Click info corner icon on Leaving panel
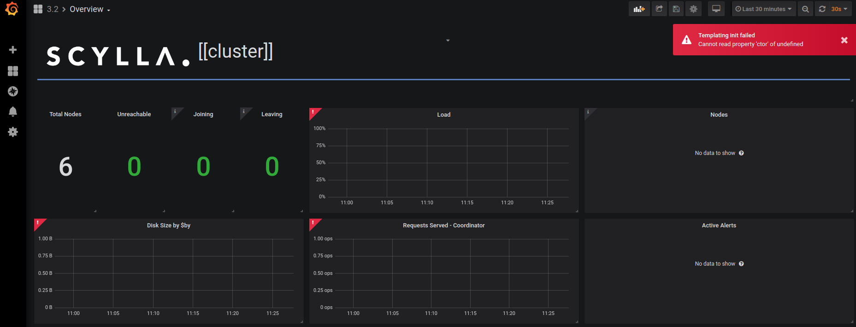Image resolution: width=856 pixels, height=327 pixels. (244, 112)
